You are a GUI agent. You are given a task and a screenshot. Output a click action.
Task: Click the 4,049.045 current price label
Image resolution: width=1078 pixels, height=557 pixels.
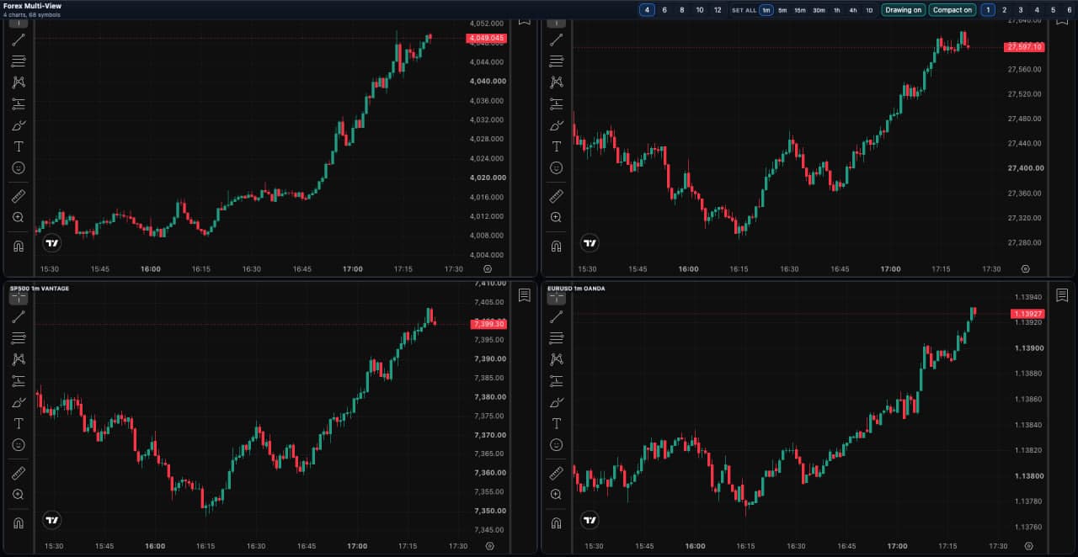(486, 38)
